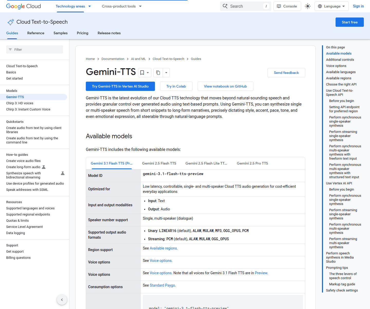Open the Pricing tab
370x309 pixels.
point(82,33)
